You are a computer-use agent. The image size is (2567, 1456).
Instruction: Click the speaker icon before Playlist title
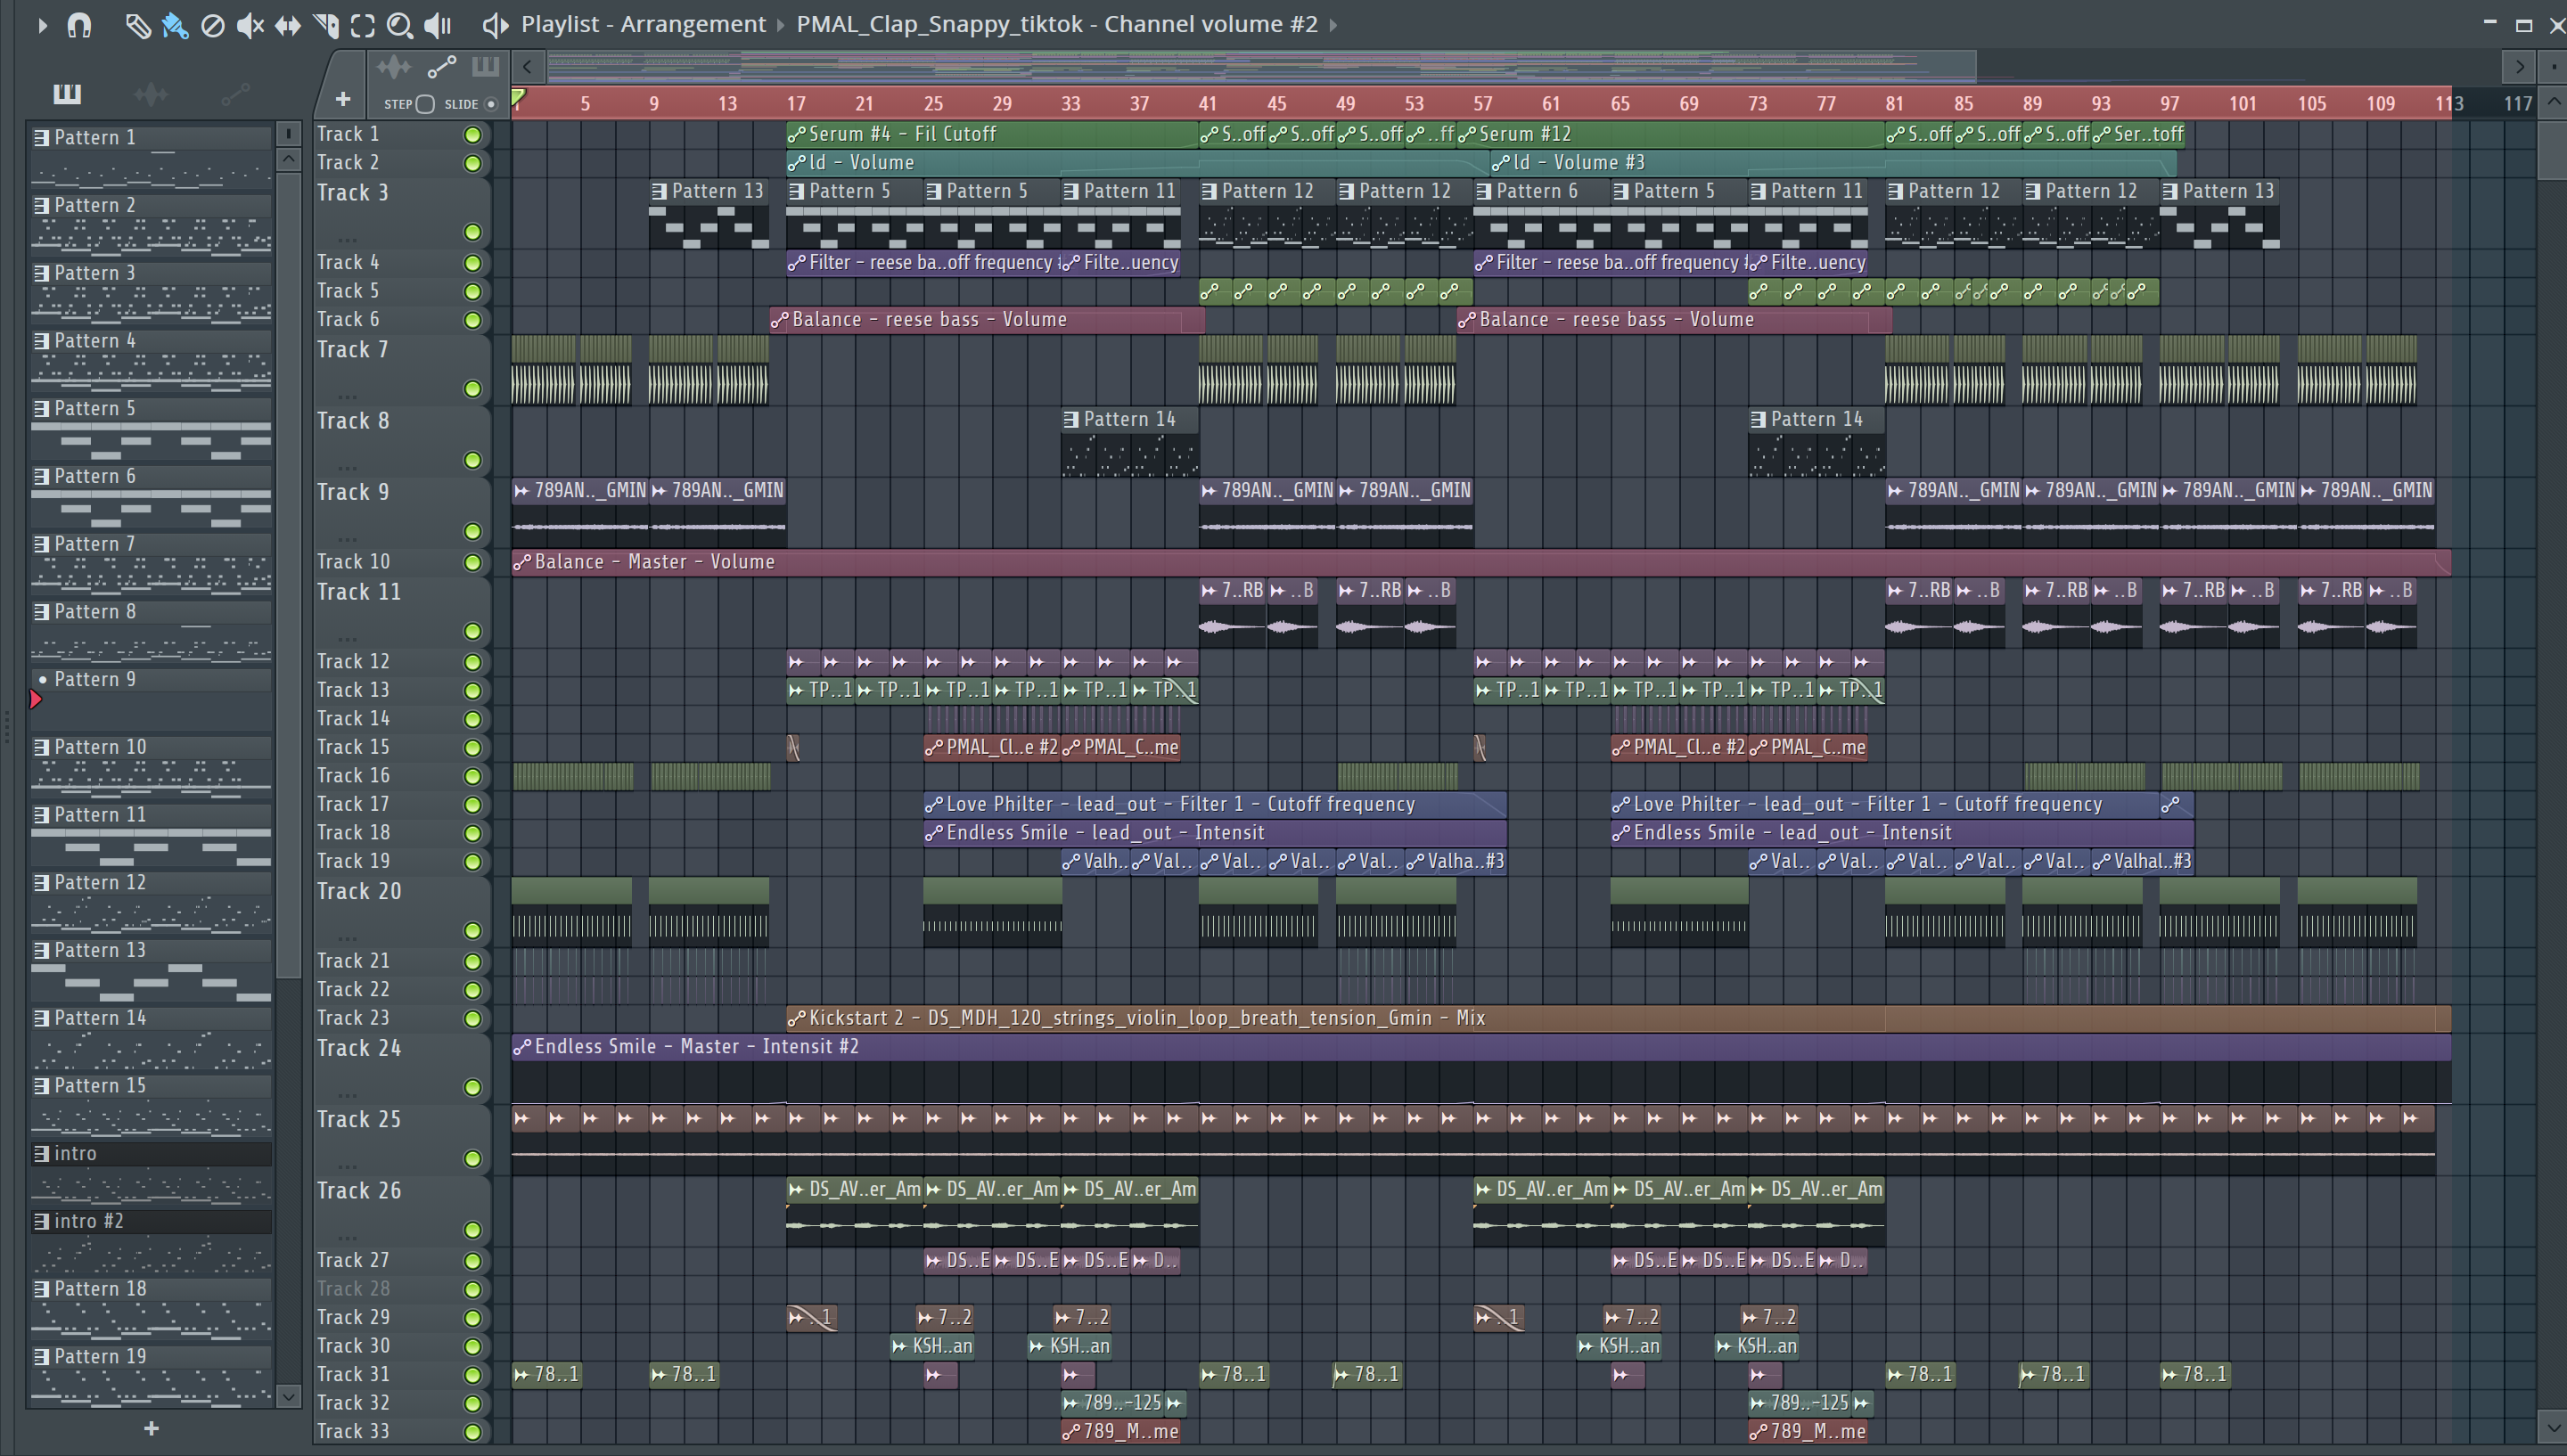[495, 25]
